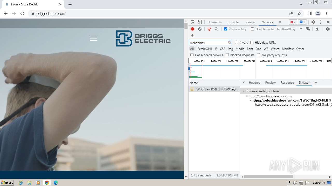Open tab search dropdown in title bar
This screenshot has width=332, height=186.
click(301, 4)
